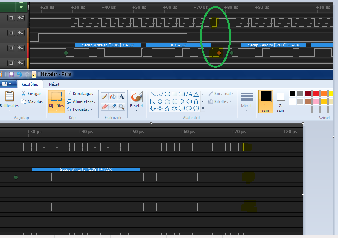This screenshot has height=238, width=338.
Task: Click the Kivágás cut button
Action: tap(32, 94)
